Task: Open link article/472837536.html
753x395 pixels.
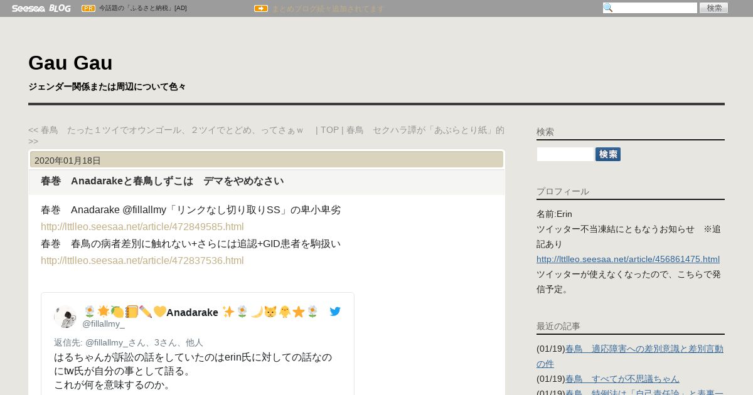Action: tap(142, 261)
